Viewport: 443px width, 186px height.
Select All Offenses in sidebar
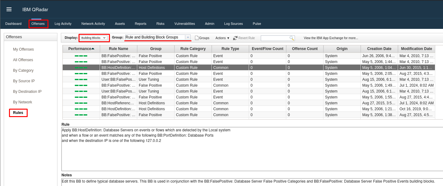(23, 60)
